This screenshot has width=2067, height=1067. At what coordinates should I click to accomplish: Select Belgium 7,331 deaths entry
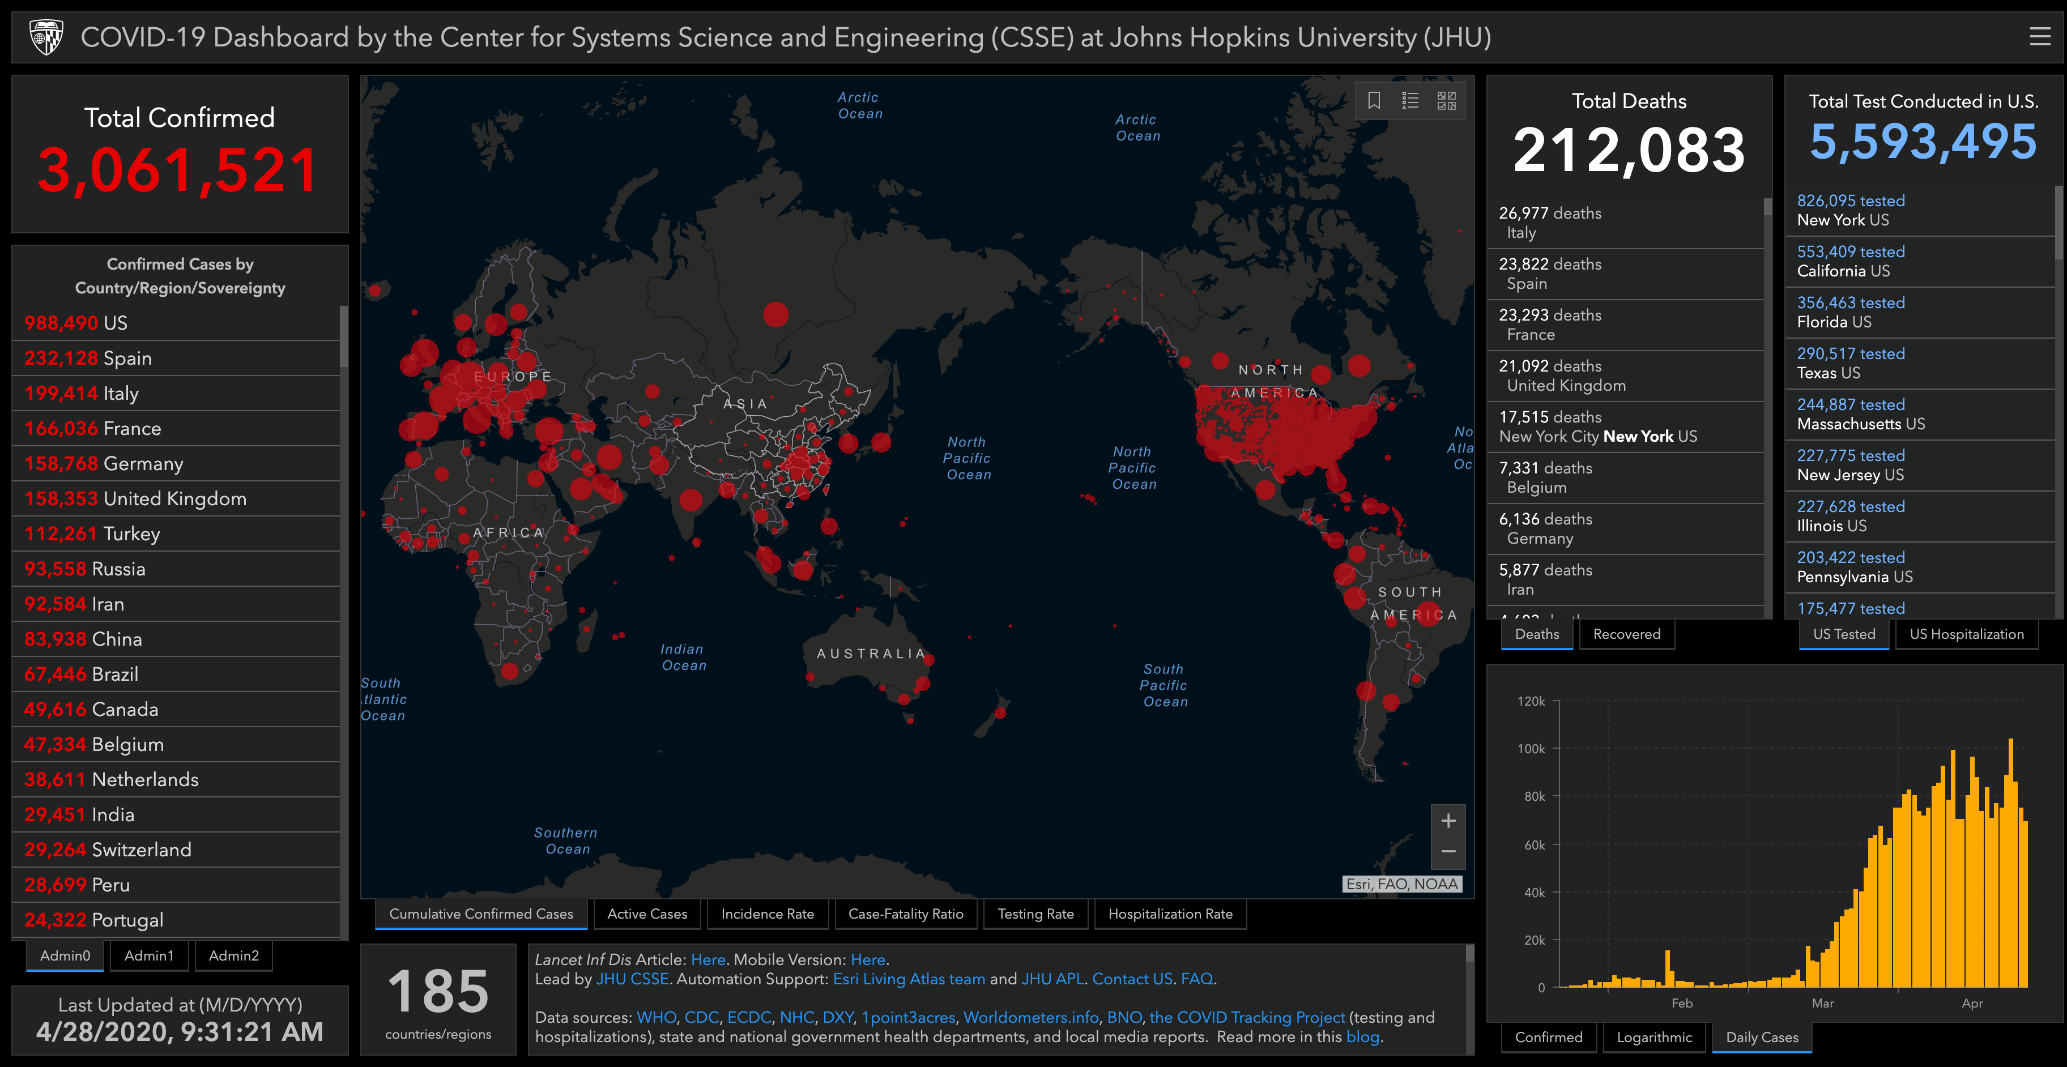tap(1625, 477)
